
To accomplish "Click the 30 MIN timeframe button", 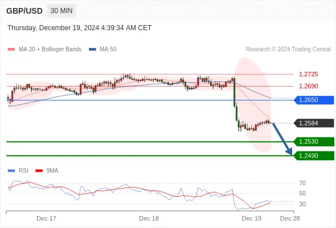I will 62,11.
